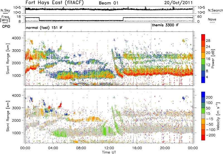
Task: Click the "16:00" time axis tick
Action: coord(137,148)
